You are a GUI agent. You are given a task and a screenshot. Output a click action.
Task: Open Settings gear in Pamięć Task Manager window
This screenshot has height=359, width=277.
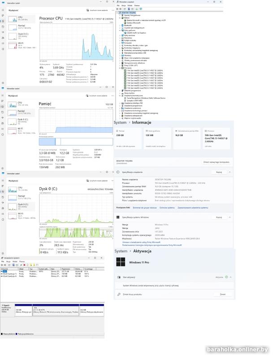point(3,168)
